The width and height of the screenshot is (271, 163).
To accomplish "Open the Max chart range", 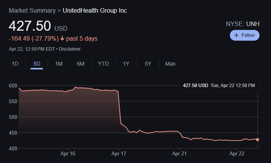I will click(x=170, y=64).
